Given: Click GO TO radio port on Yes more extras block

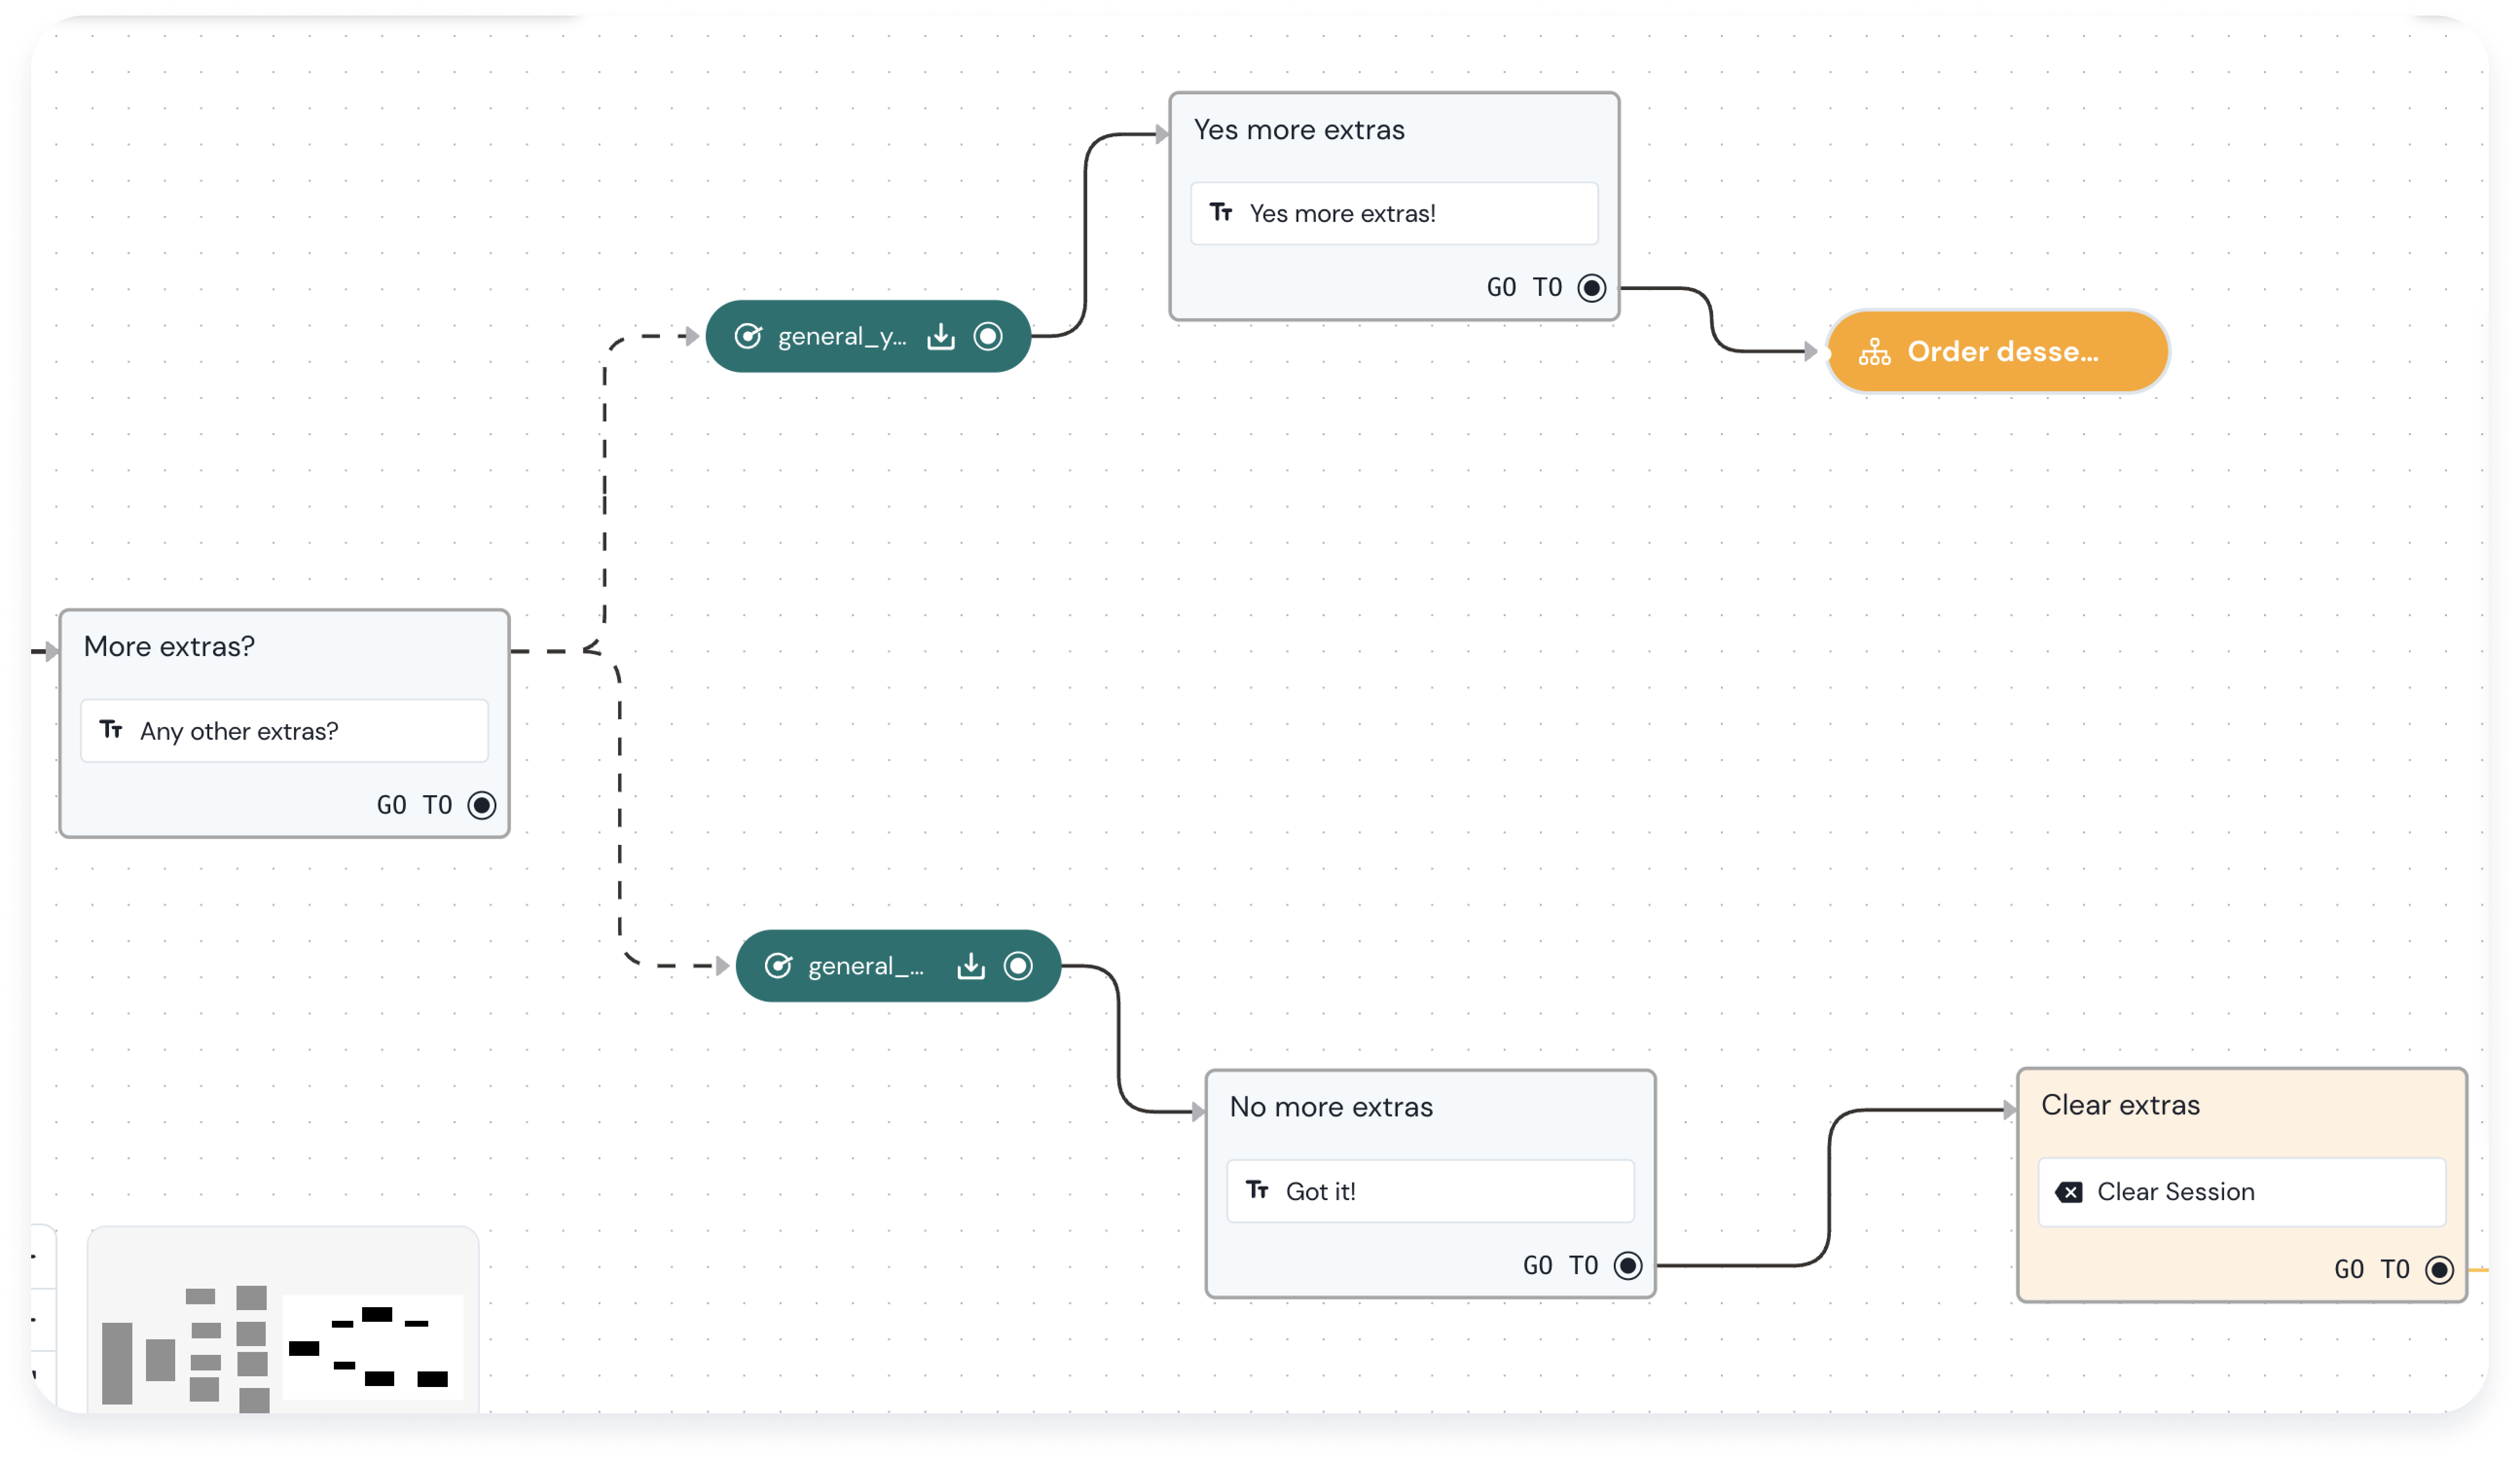Looking at the screenshot, I should tap(1591, 288).
